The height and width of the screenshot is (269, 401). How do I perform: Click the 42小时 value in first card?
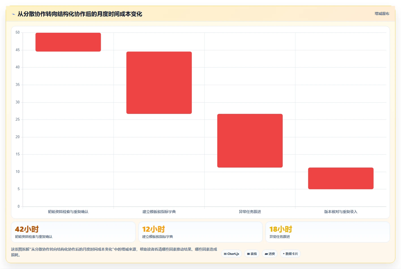point(27,229)
